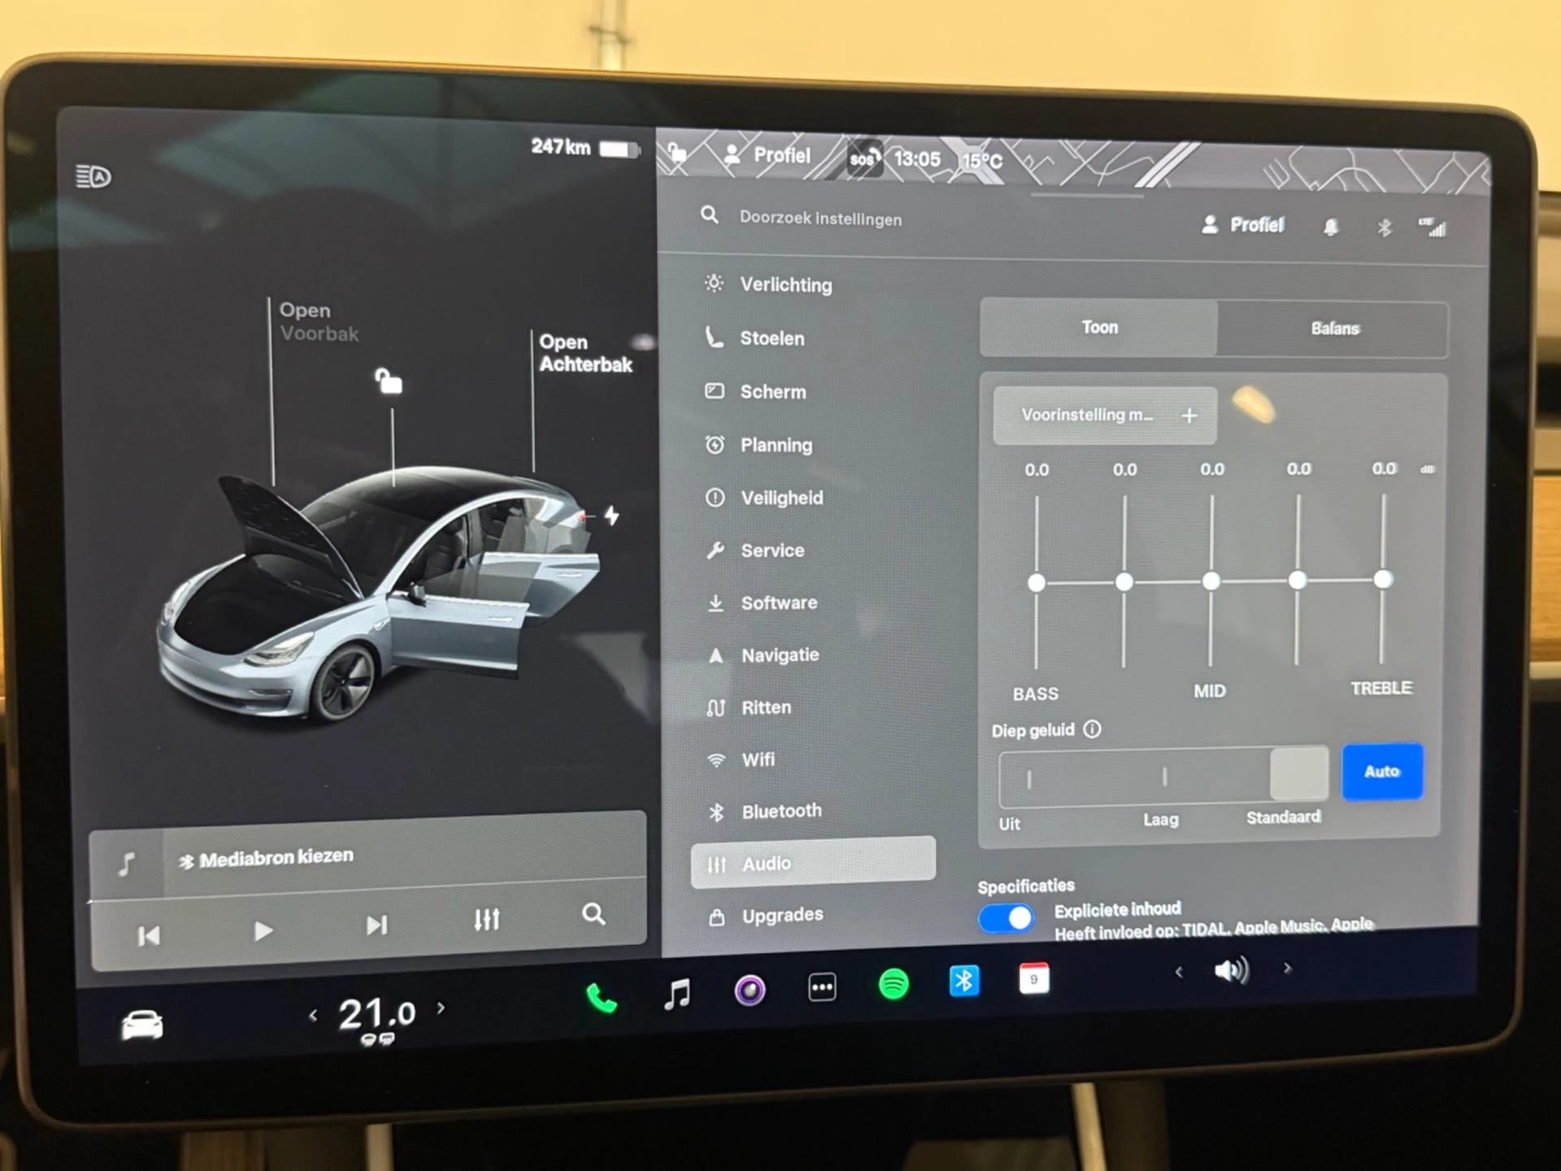Viewport: 1561px width, 1171px height.
Task: Toggle Expliciete inhoud switch off
Action: coord(1006,919)
